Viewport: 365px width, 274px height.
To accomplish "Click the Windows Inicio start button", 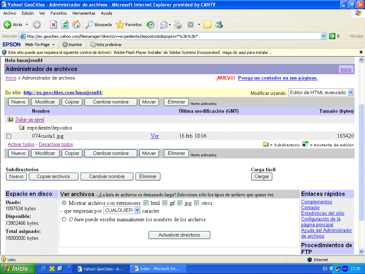I will [18, 269].
